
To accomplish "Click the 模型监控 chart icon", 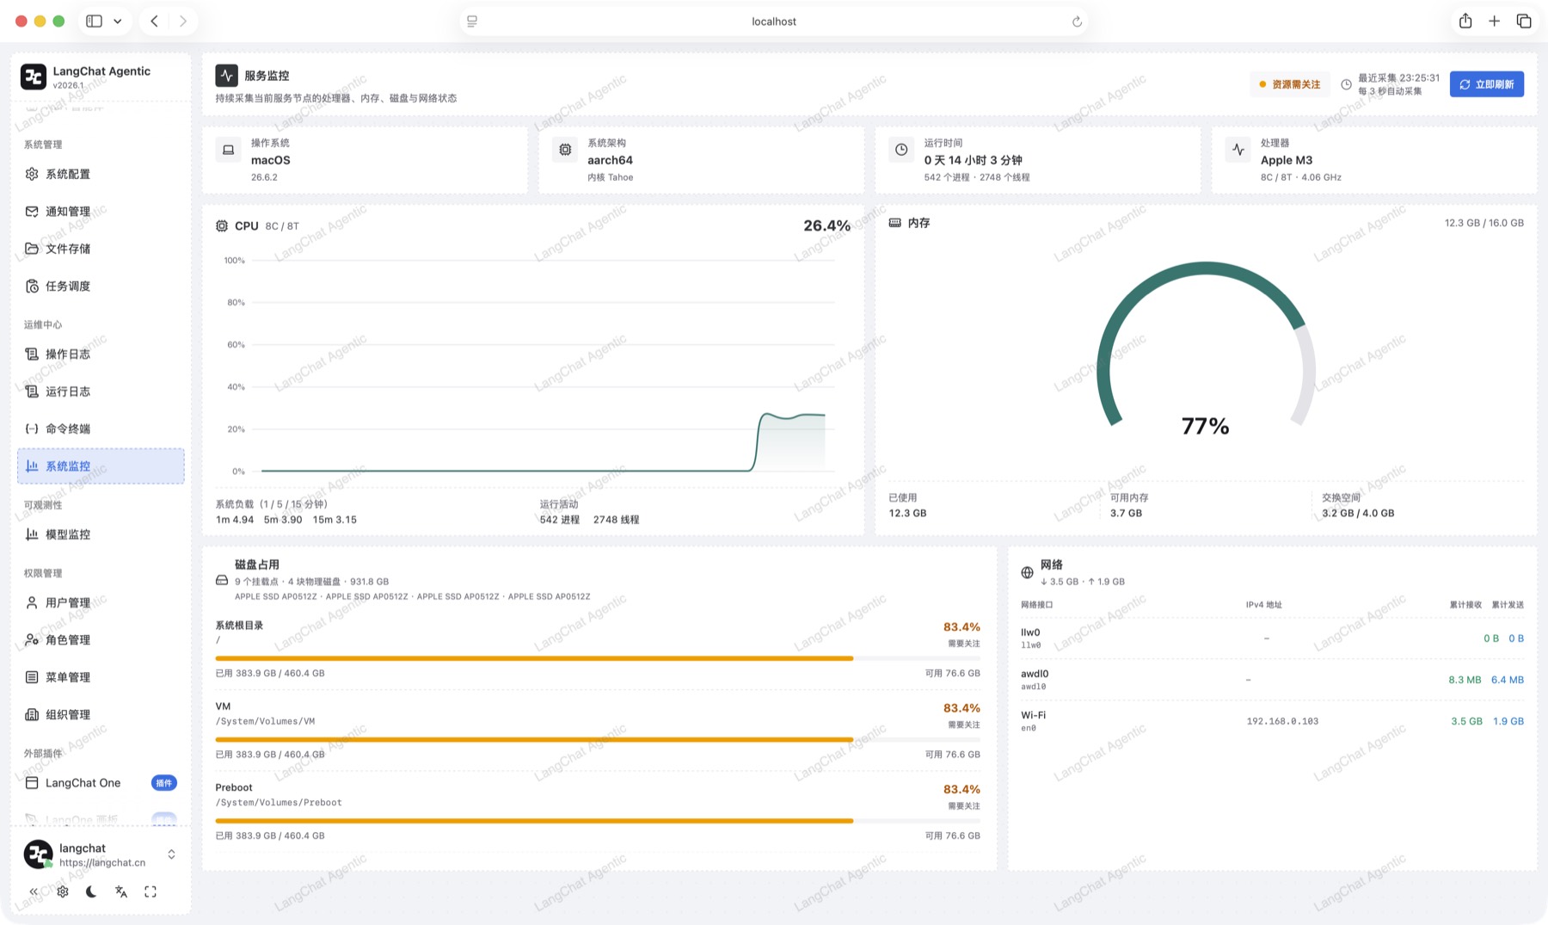I will pos(32,534).
